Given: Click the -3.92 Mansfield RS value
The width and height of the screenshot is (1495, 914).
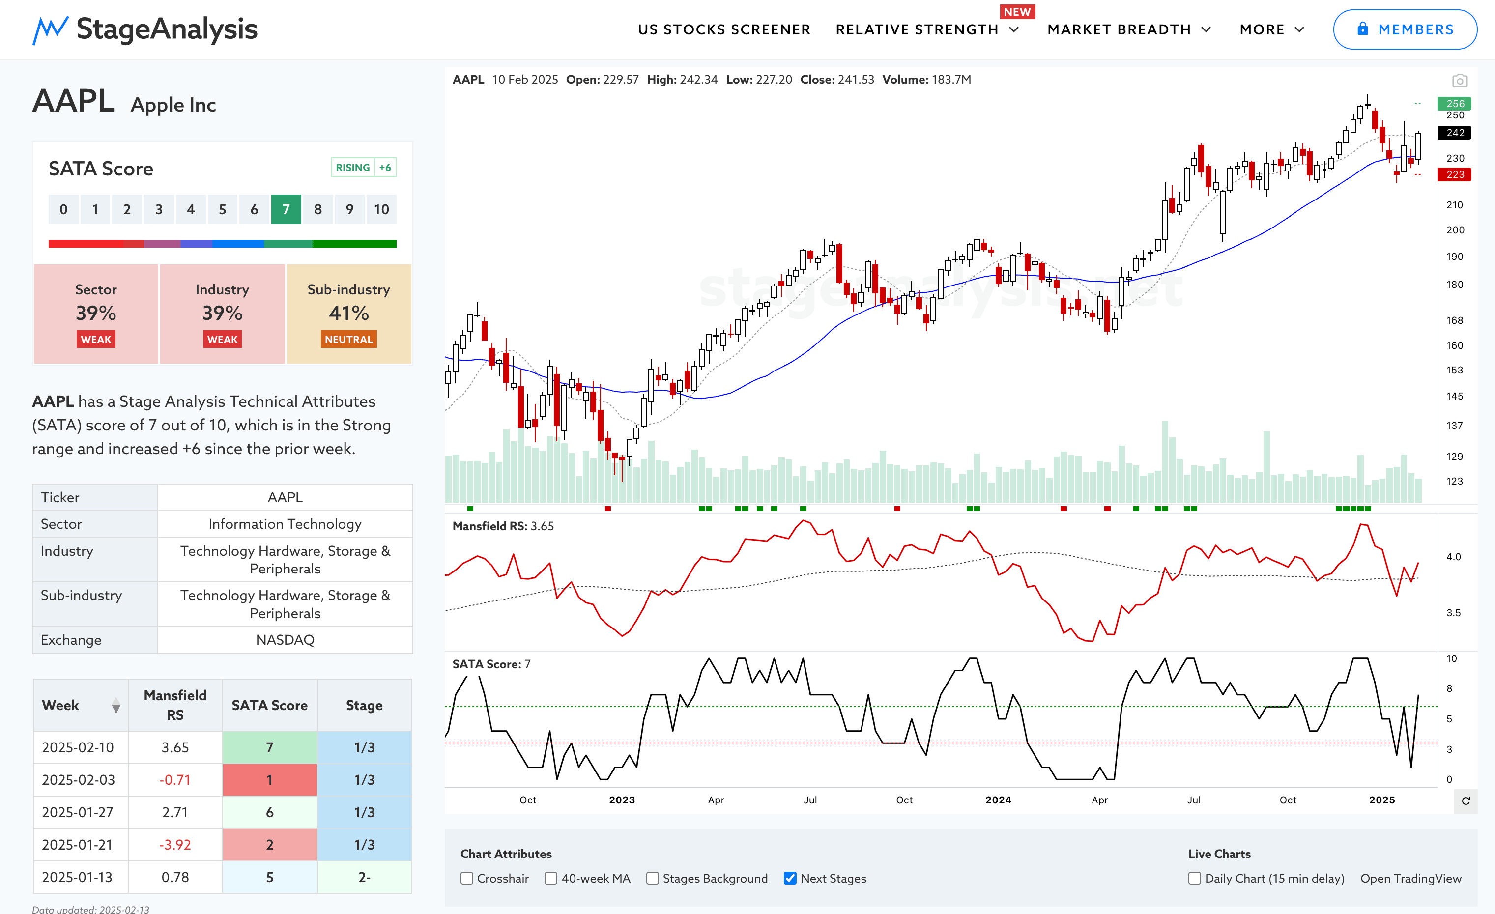Looking at the screenshot, I should point(175,845).
